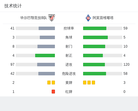138x111 pixels.
Task: Click the second yellow card of home team
Action: pyautogui.click(x=53, y=83)
